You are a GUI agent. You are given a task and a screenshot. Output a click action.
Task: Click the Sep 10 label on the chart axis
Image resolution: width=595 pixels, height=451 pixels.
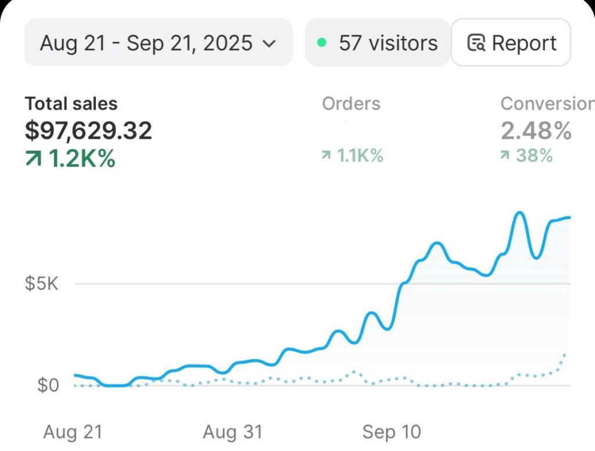click(392, 432)
